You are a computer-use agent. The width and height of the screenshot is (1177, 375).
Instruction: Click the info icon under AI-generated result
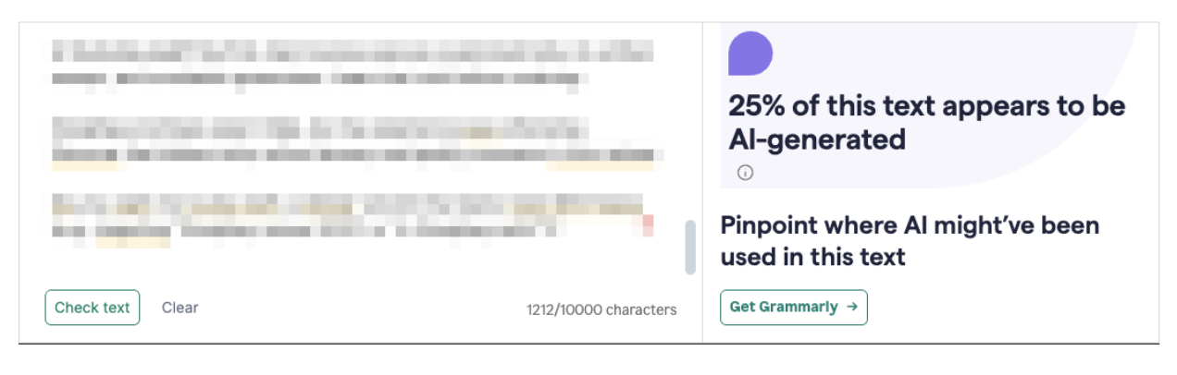tap(745, 173)
